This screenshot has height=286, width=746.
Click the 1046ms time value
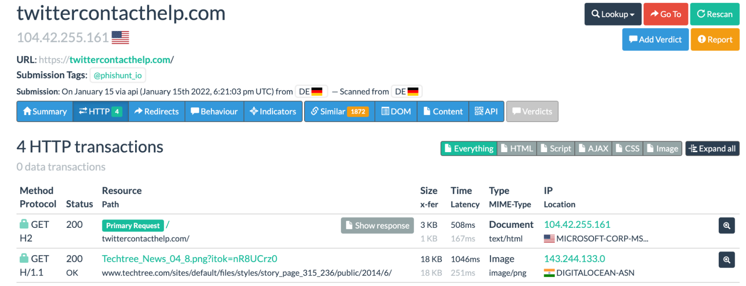(x=465, y=259)
